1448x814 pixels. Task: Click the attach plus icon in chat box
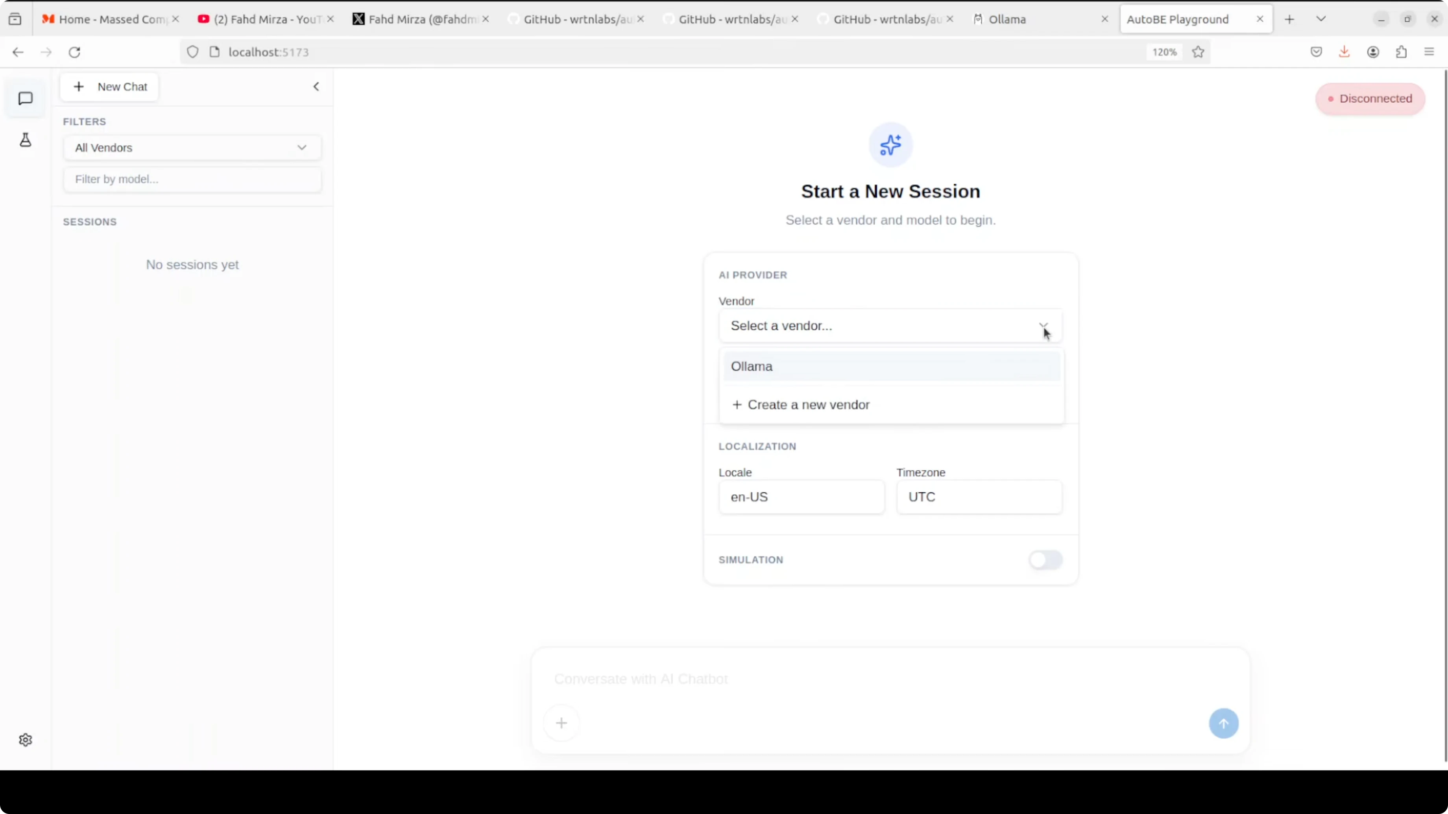click(561, 723)
